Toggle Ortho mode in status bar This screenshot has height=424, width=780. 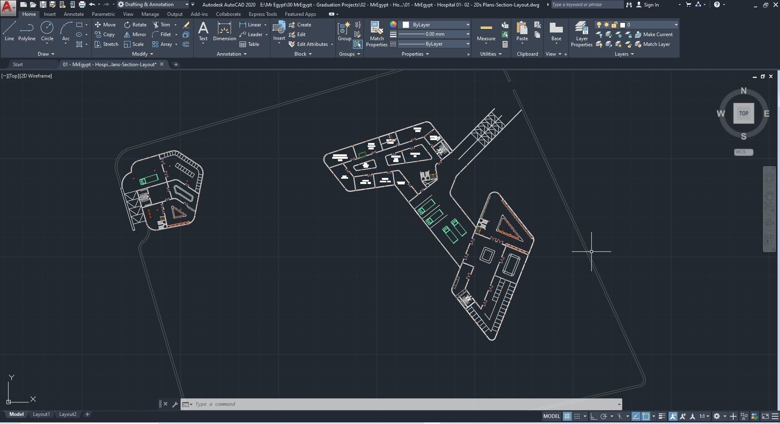pyautogui.click(x=594, y=416)
